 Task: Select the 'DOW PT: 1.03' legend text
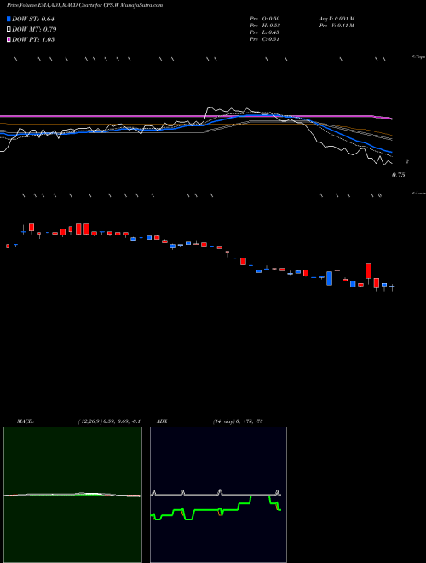33,39
